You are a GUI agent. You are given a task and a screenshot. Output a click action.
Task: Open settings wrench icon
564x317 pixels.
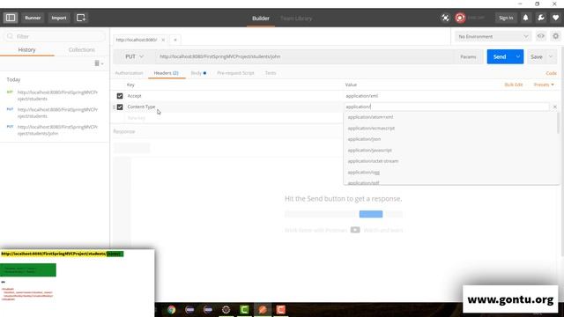click(540, 18)
